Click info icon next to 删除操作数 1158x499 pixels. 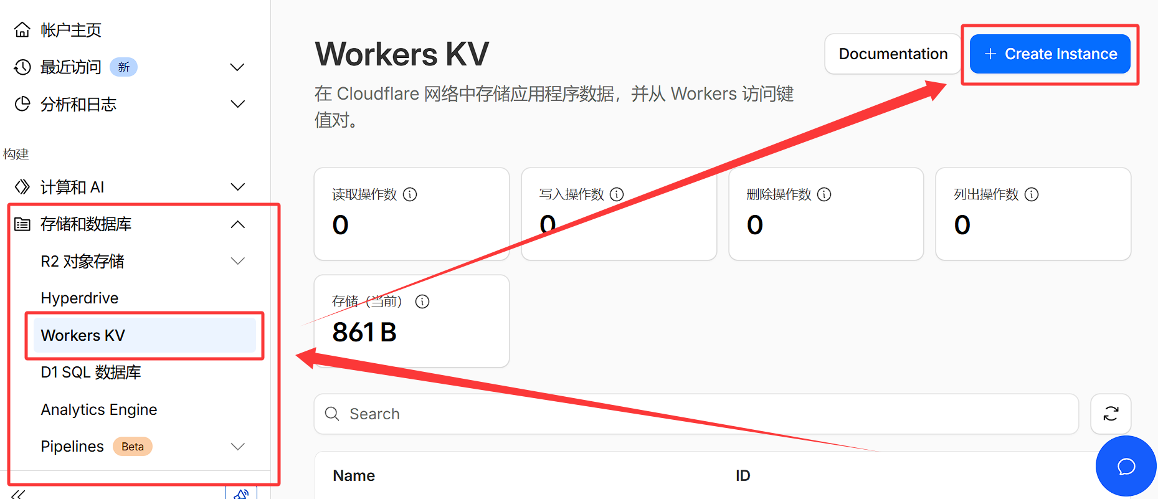coord(824,194)
